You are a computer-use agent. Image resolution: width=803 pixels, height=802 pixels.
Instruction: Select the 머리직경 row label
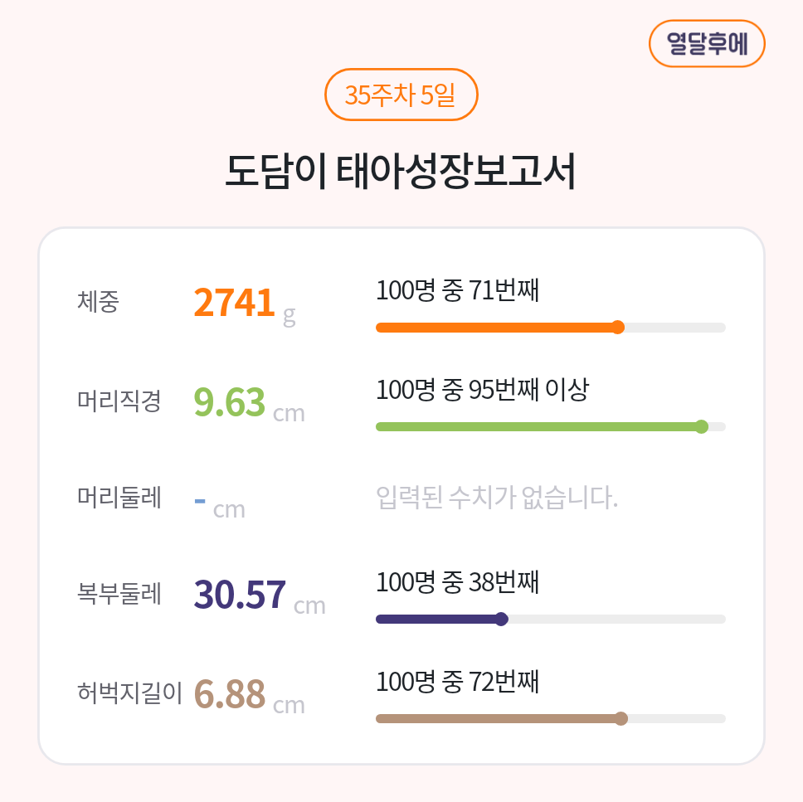pos(119,401)
